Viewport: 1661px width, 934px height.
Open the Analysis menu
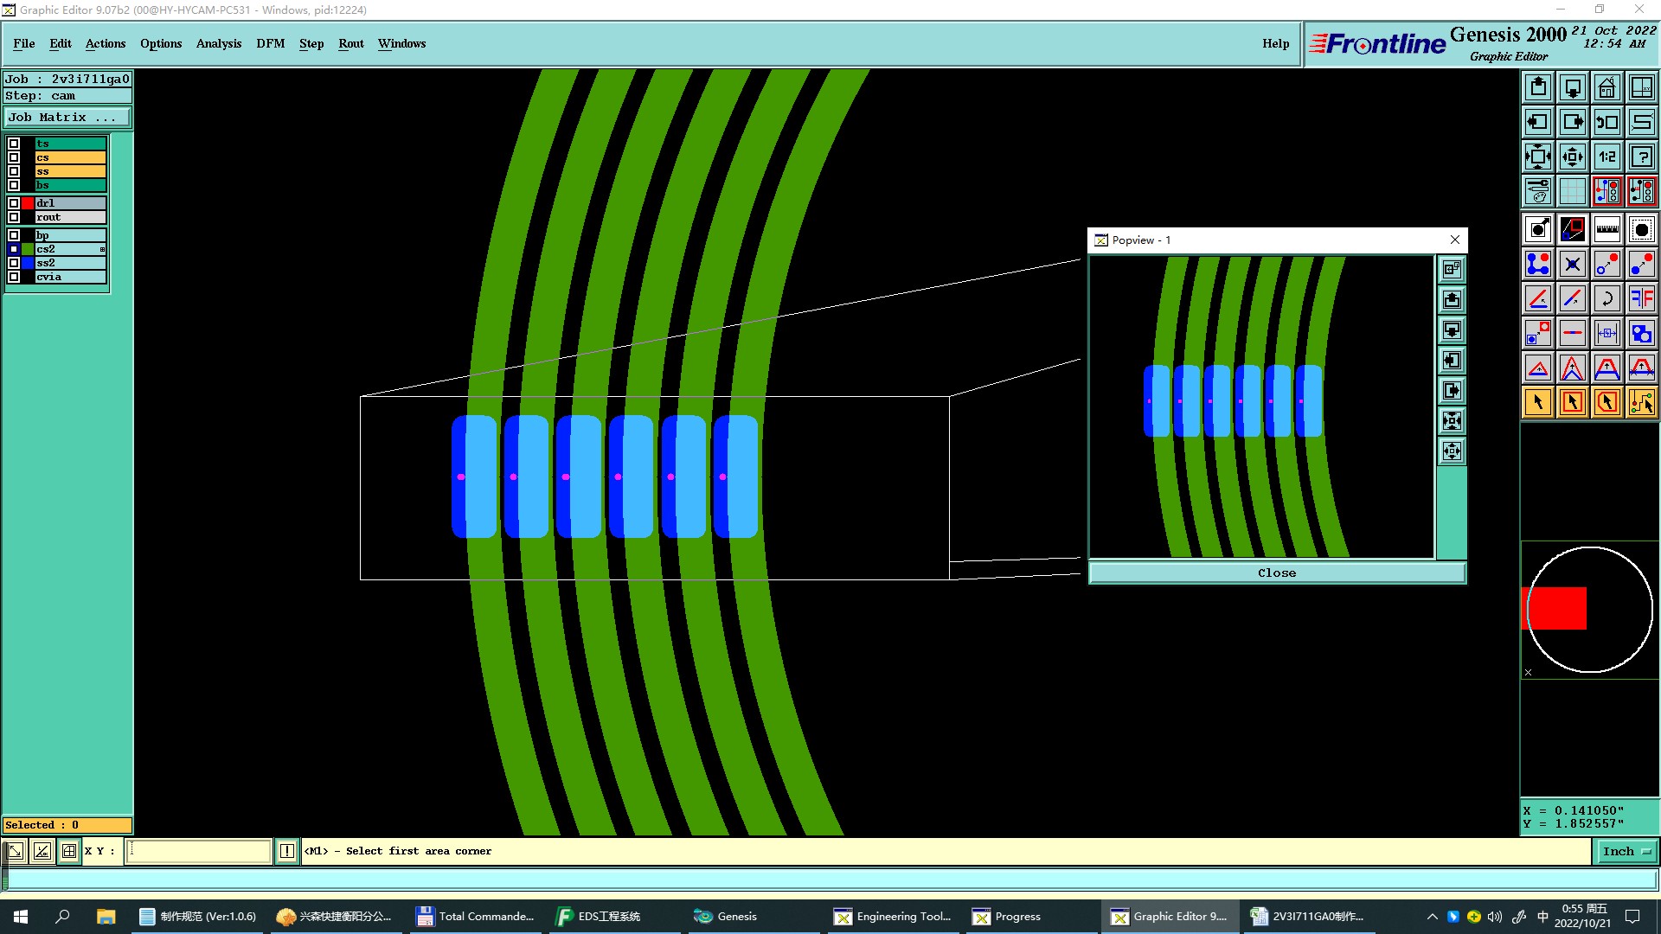pyautogui.click(x=218, y=43)
